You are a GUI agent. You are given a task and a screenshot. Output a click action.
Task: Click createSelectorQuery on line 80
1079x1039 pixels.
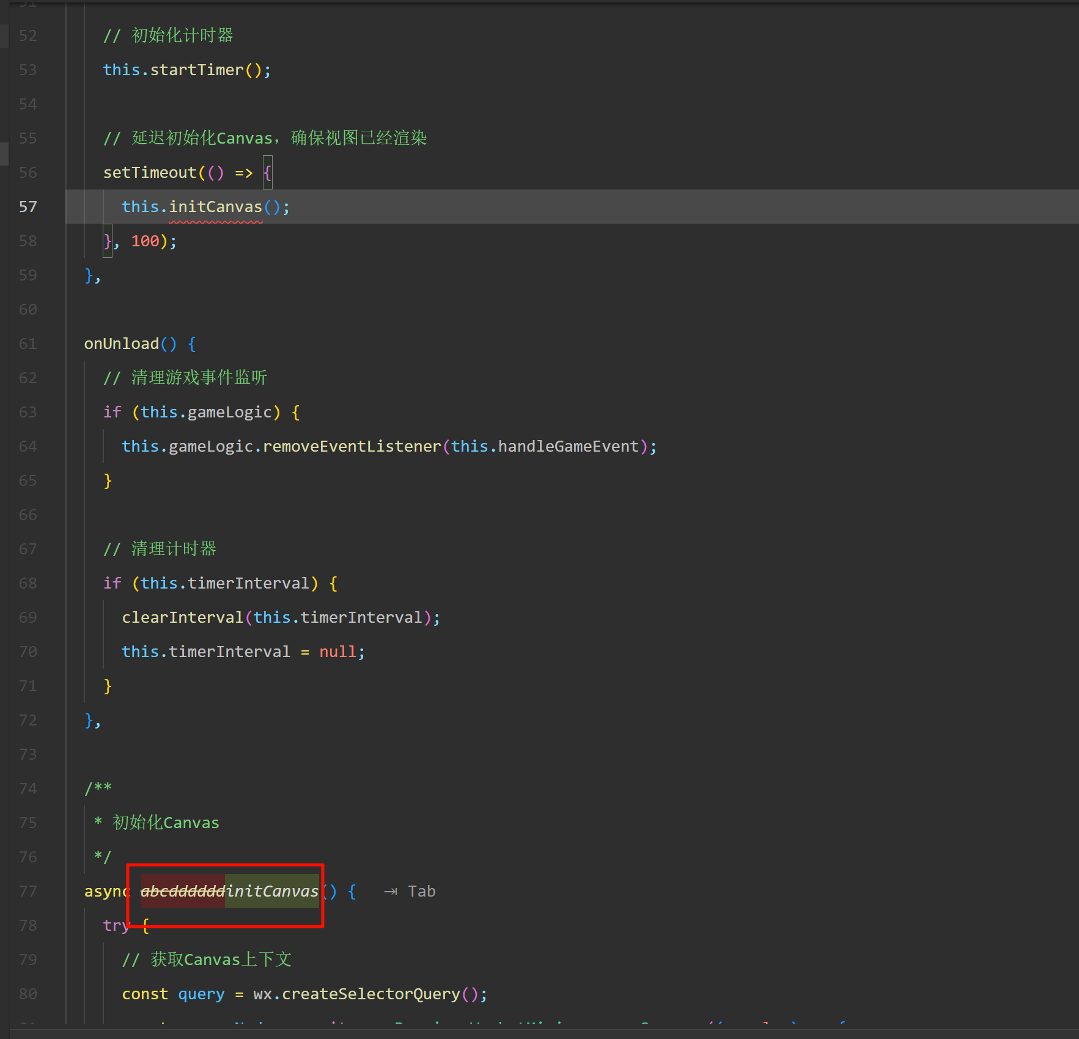[370, 994]
